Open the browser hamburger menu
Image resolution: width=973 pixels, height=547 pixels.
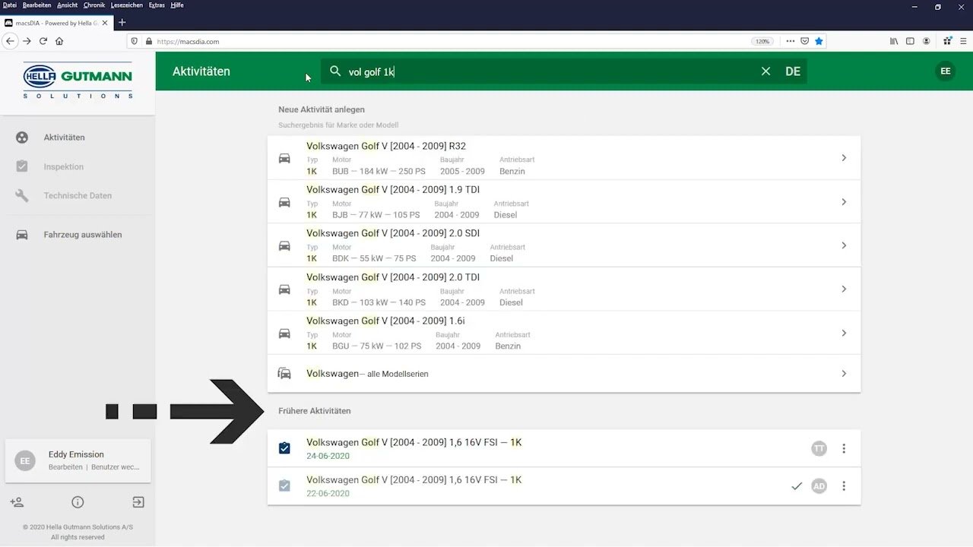click(962, 41)
